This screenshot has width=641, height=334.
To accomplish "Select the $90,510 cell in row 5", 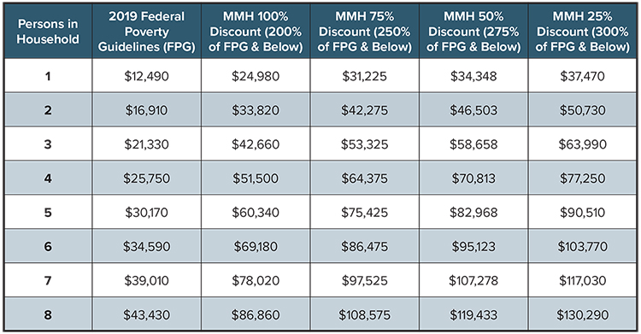I will click(583, 212).
